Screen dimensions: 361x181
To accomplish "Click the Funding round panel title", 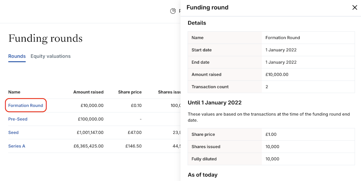I will click(207, 8).
